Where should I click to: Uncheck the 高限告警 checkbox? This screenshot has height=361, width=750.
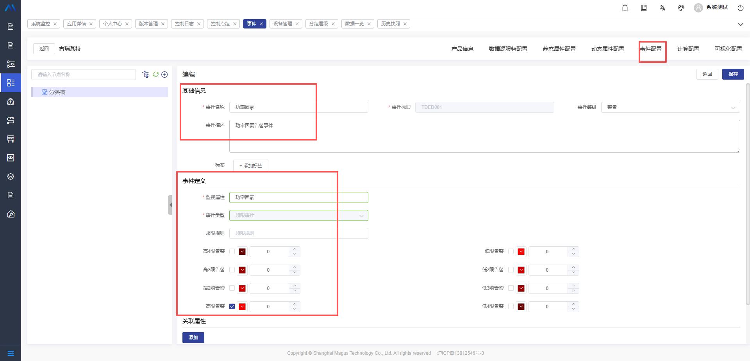click(232, 306)
